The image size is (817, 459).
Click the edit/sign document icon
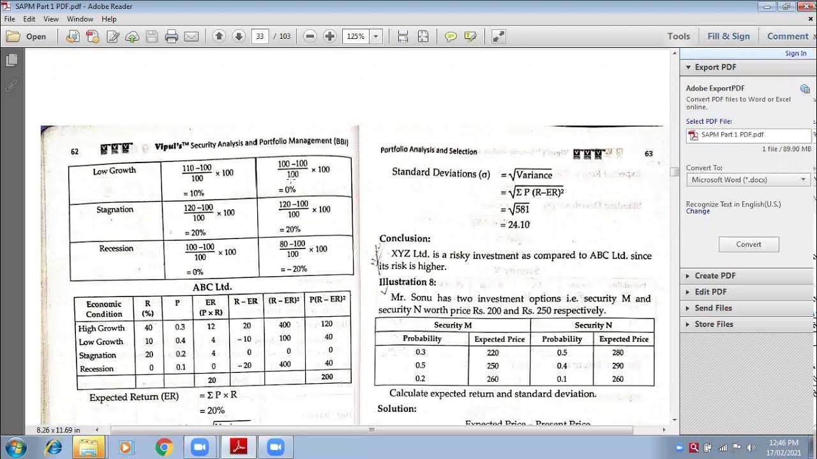coord(113,36)
